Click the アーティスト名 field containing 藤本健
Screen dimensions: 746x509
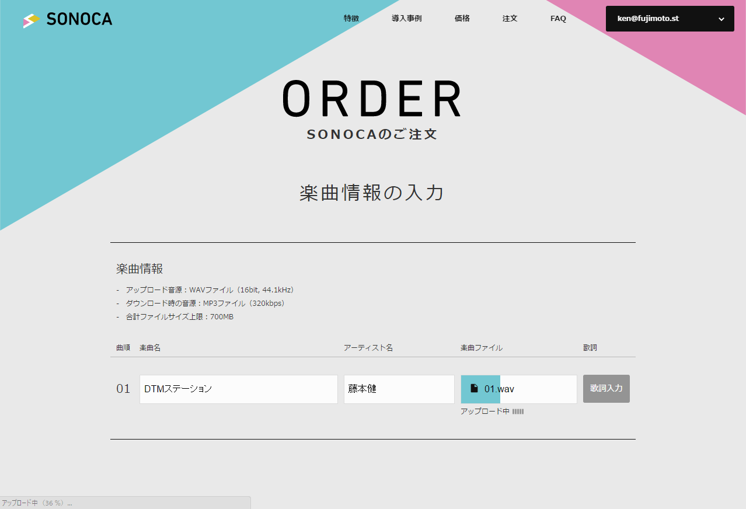(x=399, y=389)
